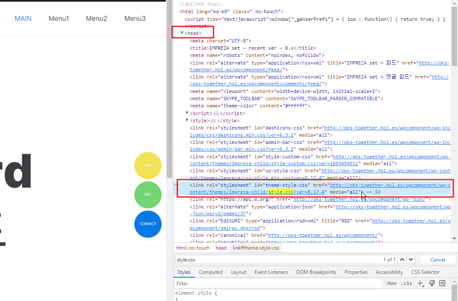Screen dimensions: 458x301
Task: Toggle rendering emulations paintbrush icon
Action: (x=432, y=283)
